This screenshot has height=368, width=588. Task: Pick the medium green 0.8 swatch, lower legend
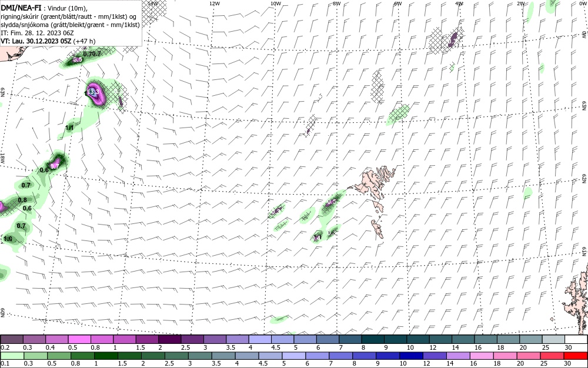pyautogui.click(x=82, y=356)
